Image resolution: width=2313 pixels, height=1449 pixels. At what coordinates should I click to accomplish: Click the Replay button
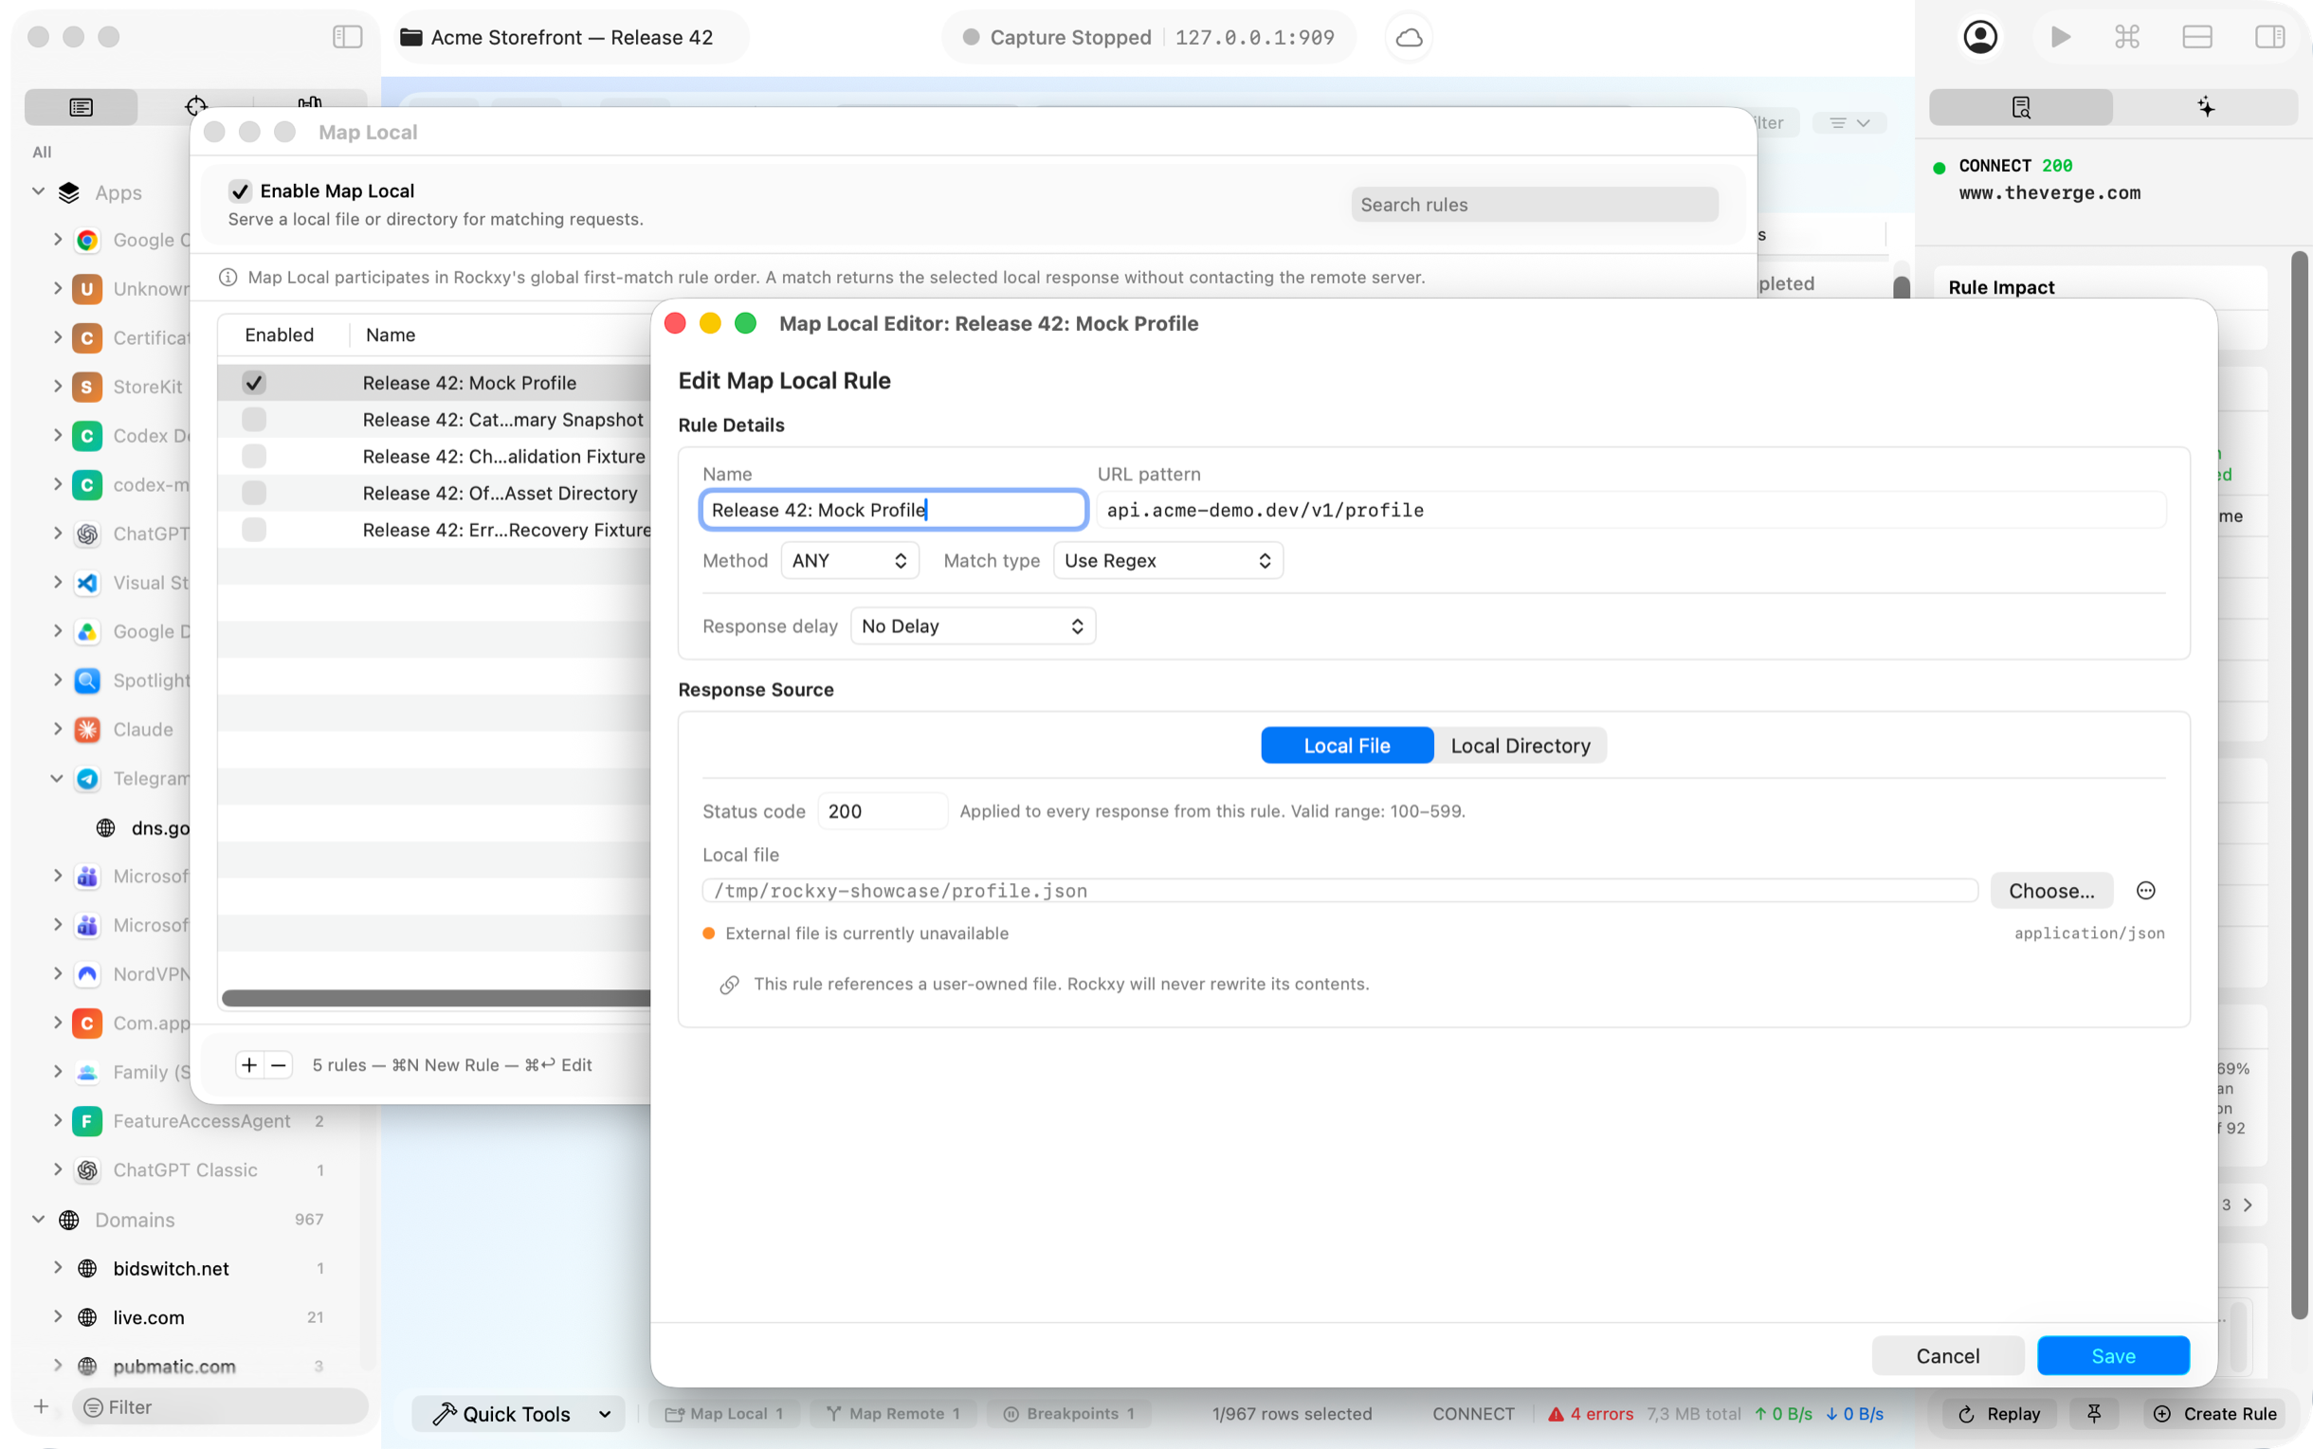pyautogui.click(x=1998, y=1414)
